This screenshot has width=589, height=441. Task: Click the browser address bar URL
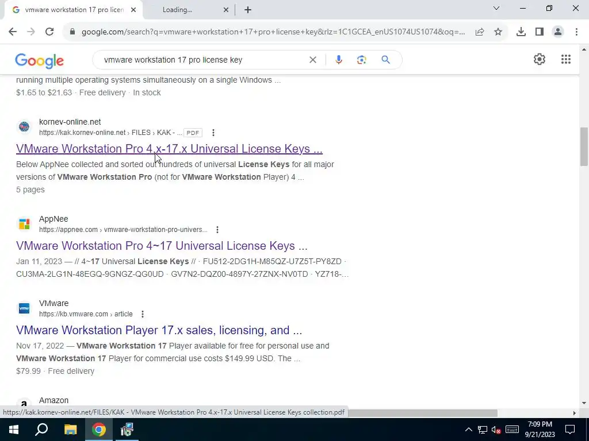pyautogui.click(x=273, y=32)
